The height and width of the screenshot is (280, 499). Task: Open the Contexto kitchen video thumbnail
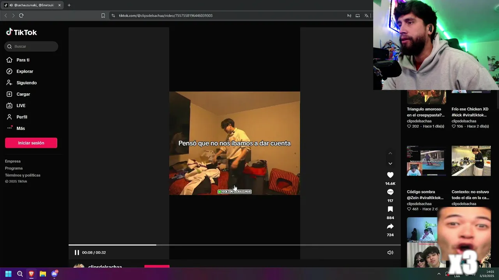[x=471, y=161]
